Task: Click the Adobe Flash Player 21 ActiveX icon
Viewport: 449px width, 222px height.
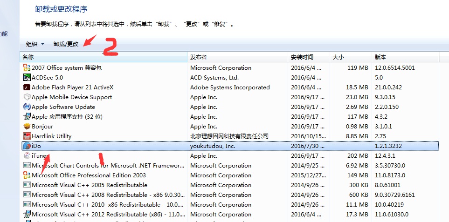Action: click(27, 87)
